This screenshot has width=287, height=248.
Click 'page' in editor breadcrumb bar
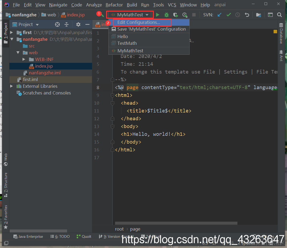(x=135, y=229)
